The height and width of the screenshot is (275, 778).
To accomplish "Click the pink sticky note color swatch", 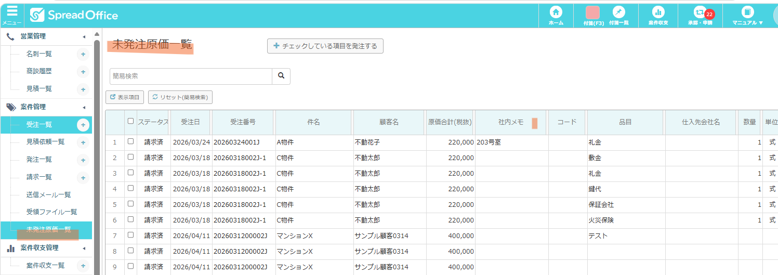I will [592, 12].
